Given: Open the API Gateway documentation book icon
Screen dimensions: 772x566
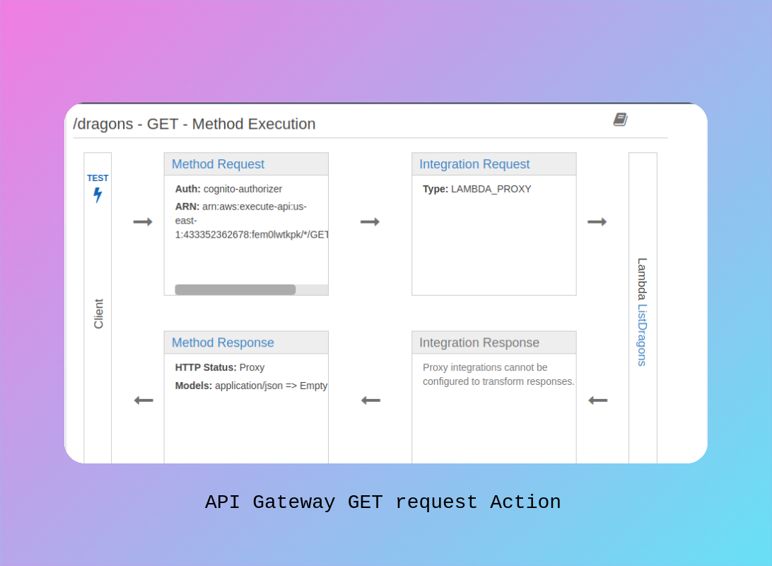Looking at the screenshot, I should pyautogui.click(x=620, y=119).
